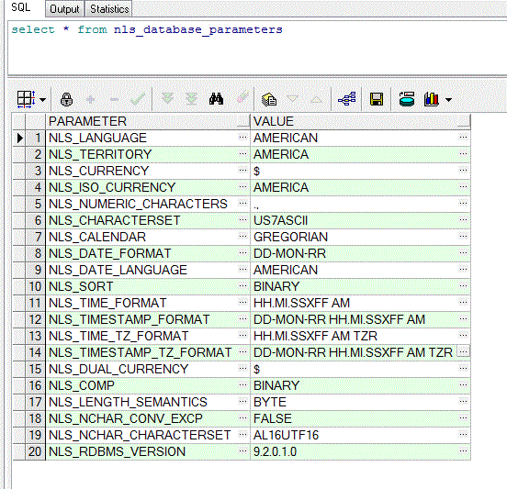The width and height of the screenshot is (507, 489).
Task: Open the linked query tree icon
Action: 346,99
